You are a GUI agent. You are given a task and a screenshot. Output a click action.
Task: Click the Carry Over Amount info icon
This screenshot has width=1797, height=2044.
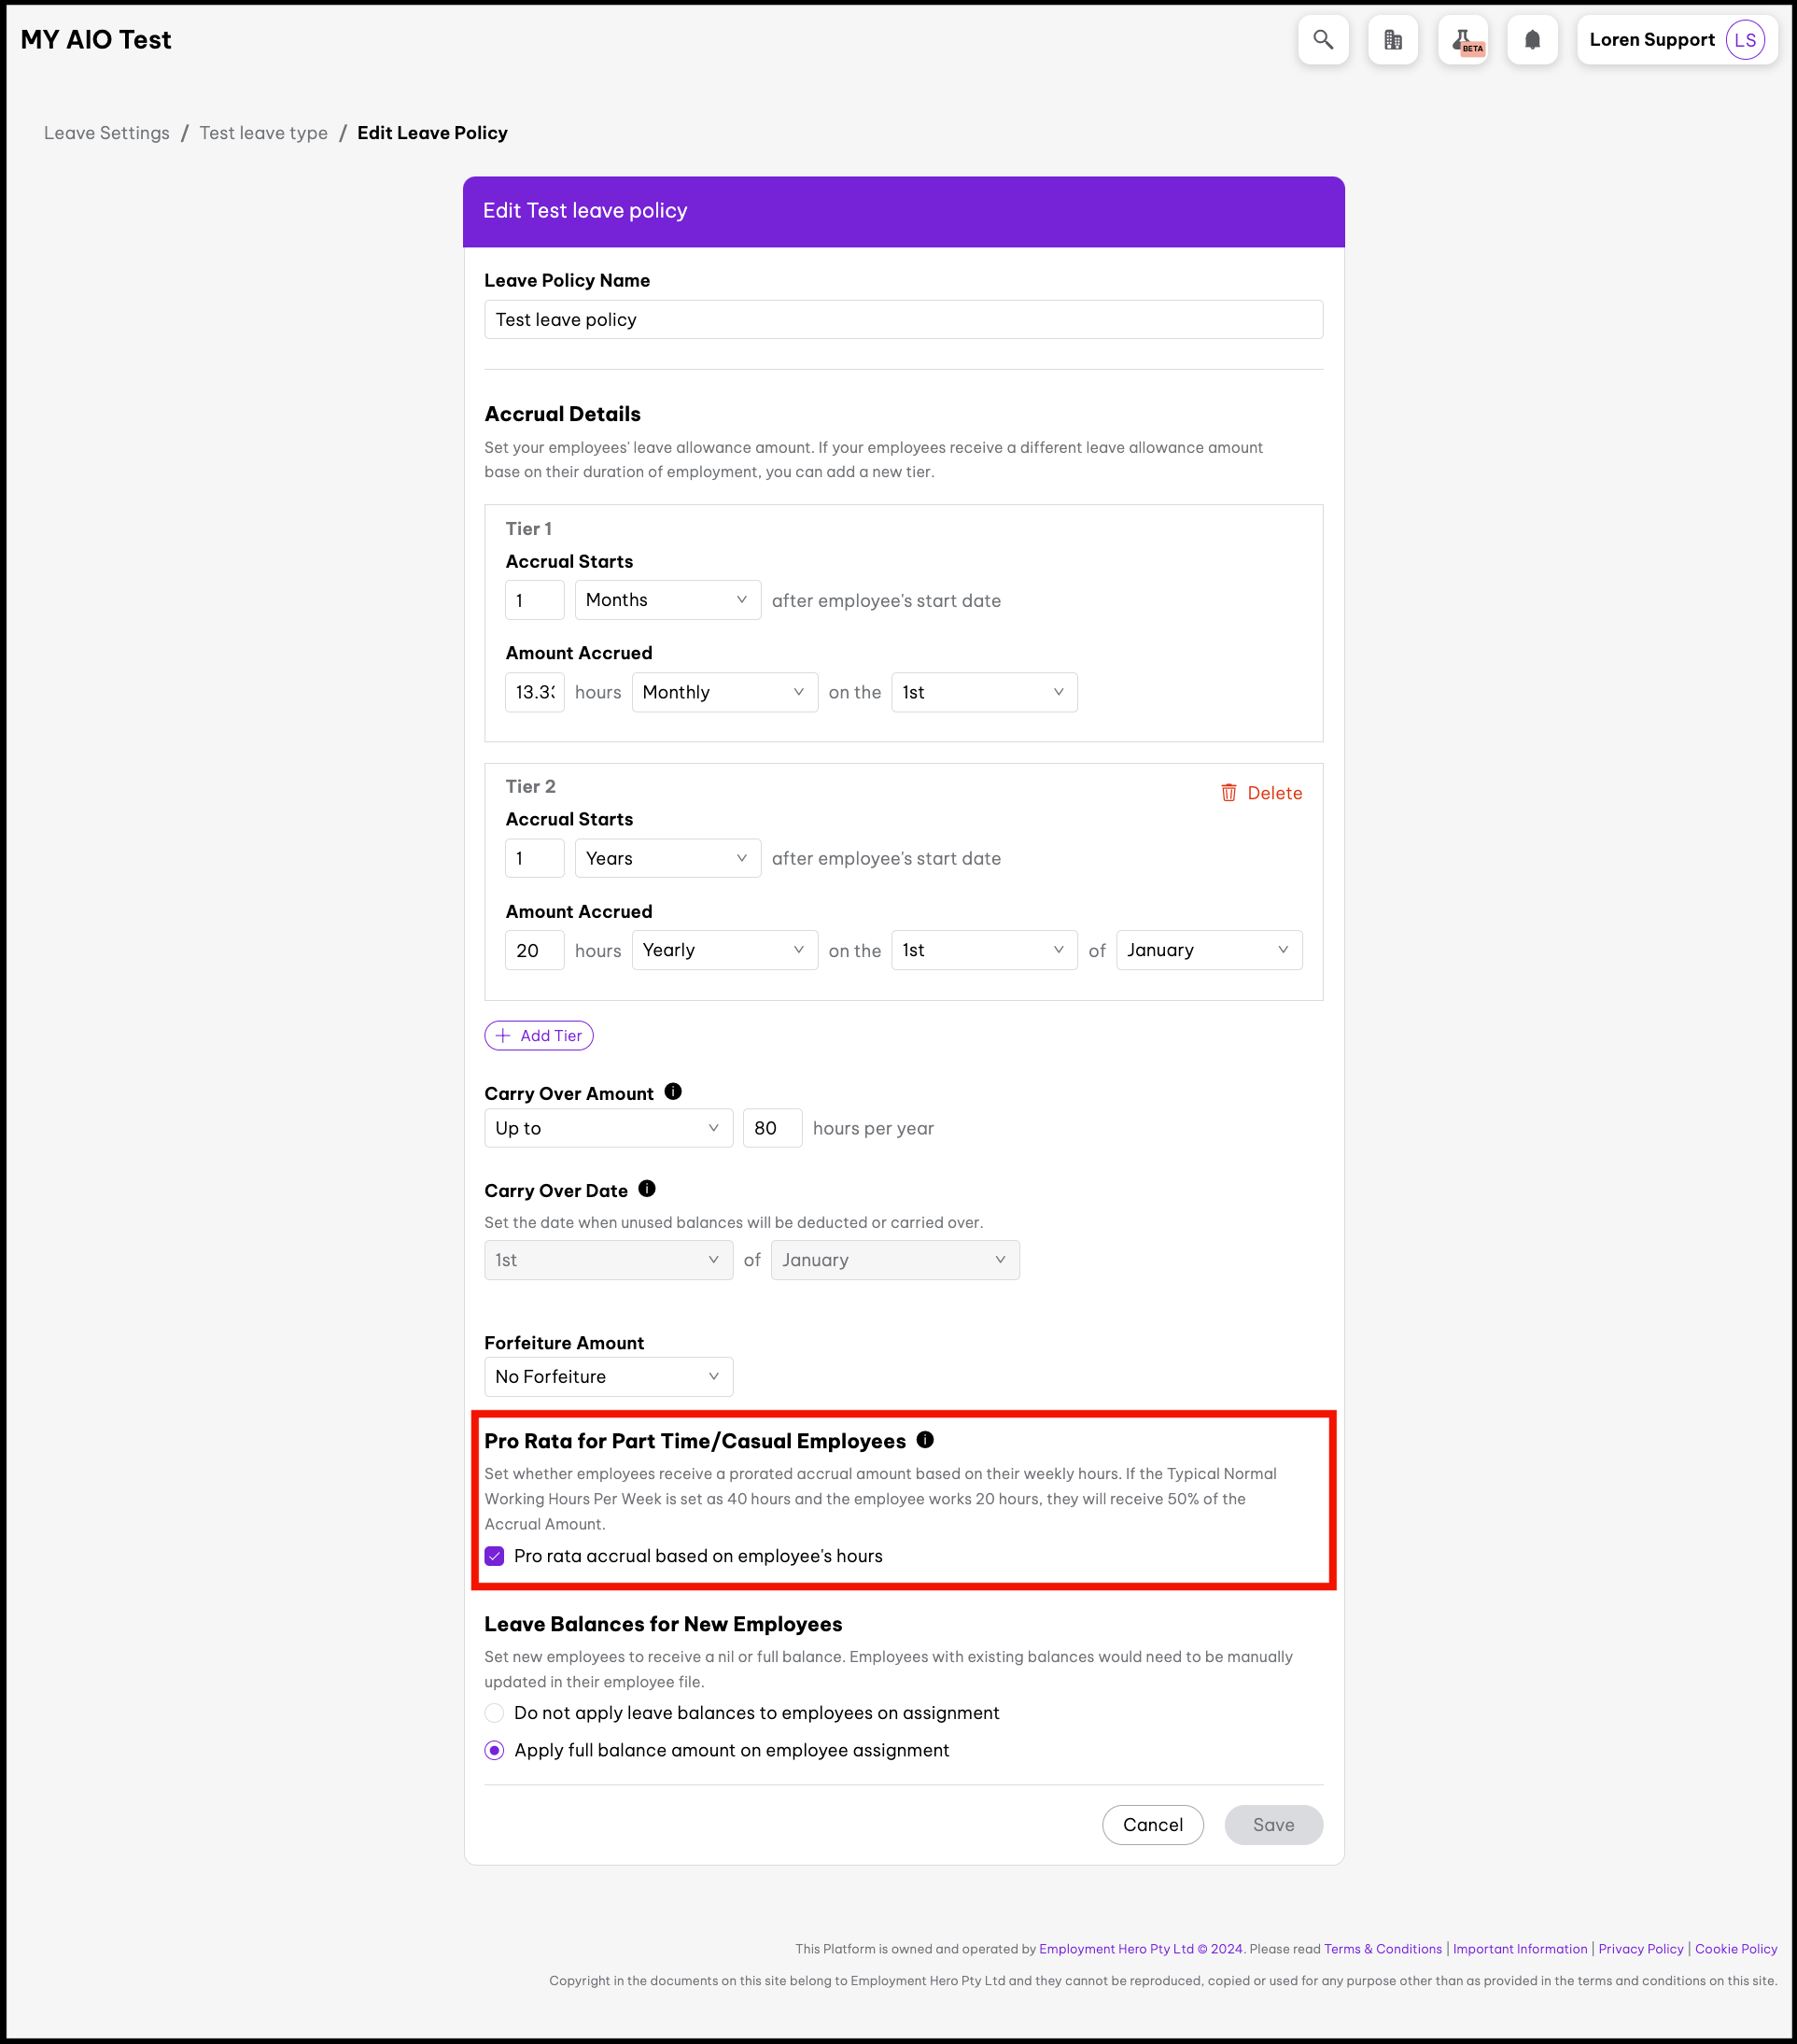point(673,1092)
